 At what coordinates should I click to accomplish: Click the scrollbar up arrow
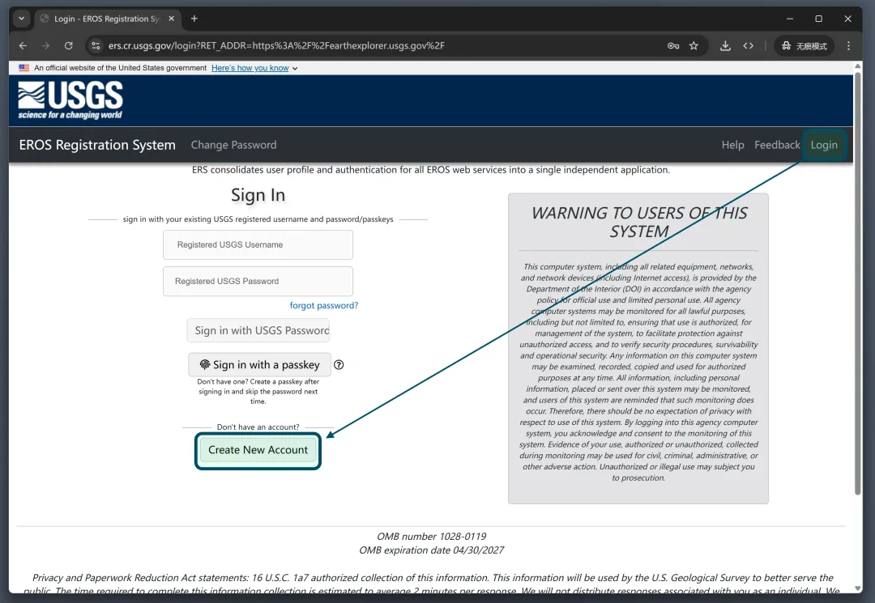(858, 66)
